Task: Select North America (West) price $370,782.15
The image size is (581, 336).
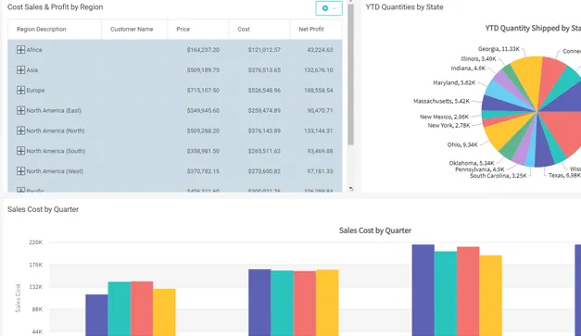Action: point(203,171)
